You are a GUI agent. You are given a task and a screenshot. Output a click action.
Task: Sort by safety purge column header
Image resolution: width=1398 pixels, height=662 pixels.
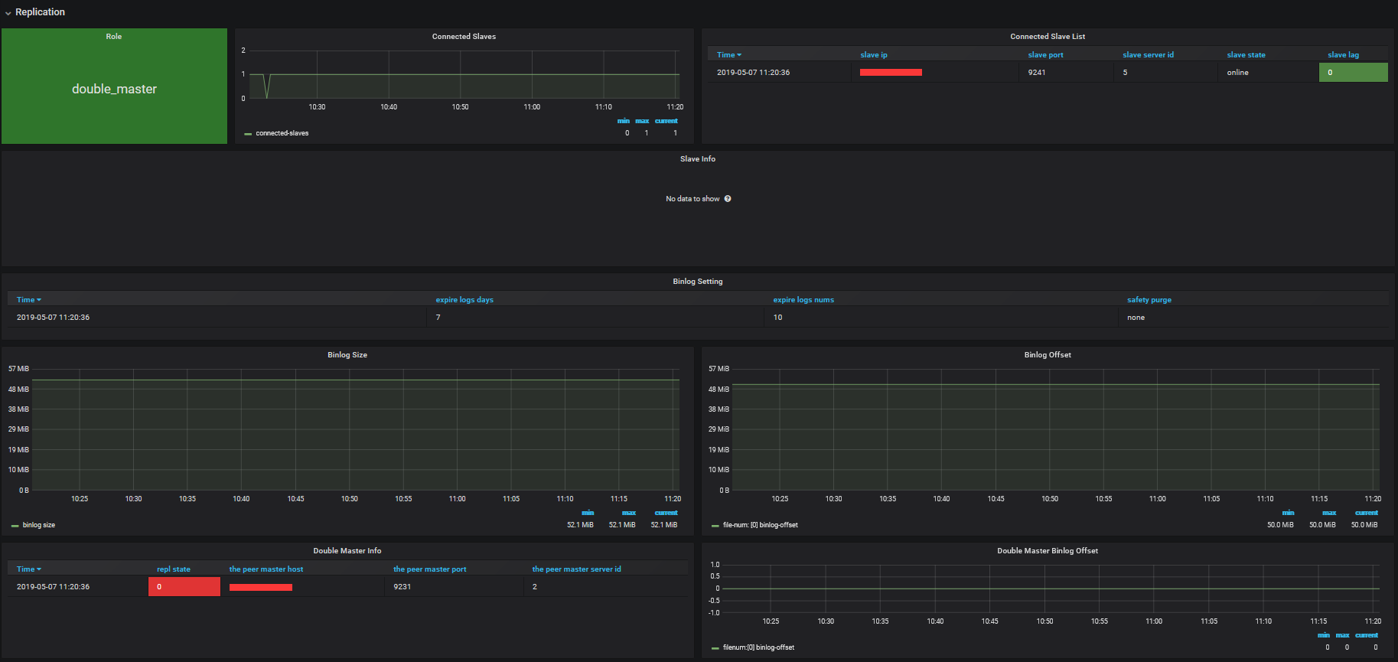pyautogui.click(x=1149, y=300)
